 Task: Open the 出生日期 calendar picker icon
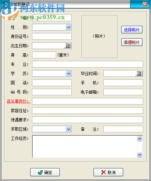coord(67,46)
